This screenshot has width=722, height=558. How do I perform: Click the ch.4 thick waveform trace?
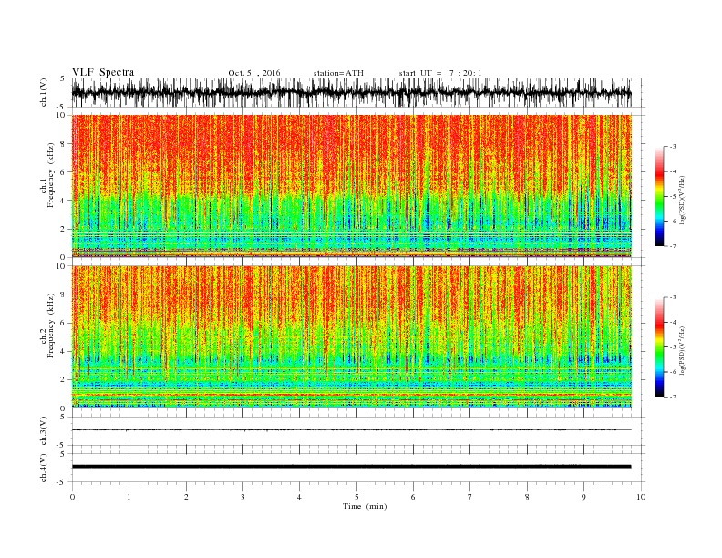tap(351, 467)
